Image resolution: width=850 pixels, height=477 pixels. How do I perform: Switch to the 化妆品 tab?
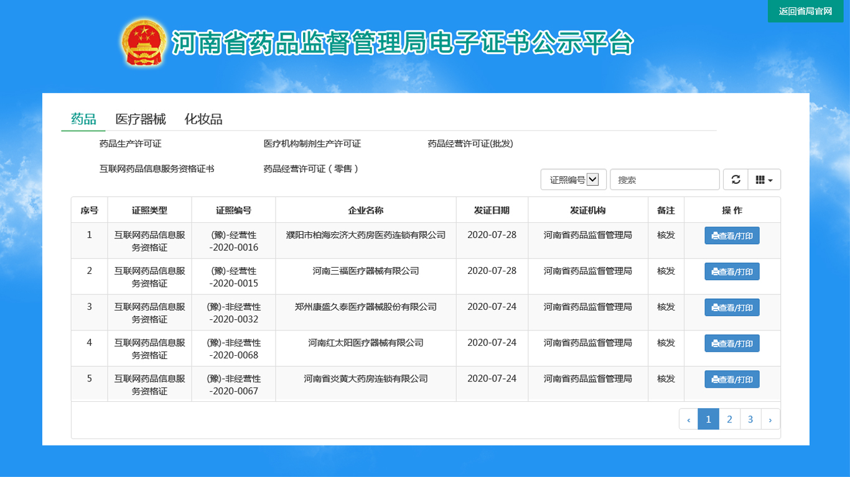(203, 119)
